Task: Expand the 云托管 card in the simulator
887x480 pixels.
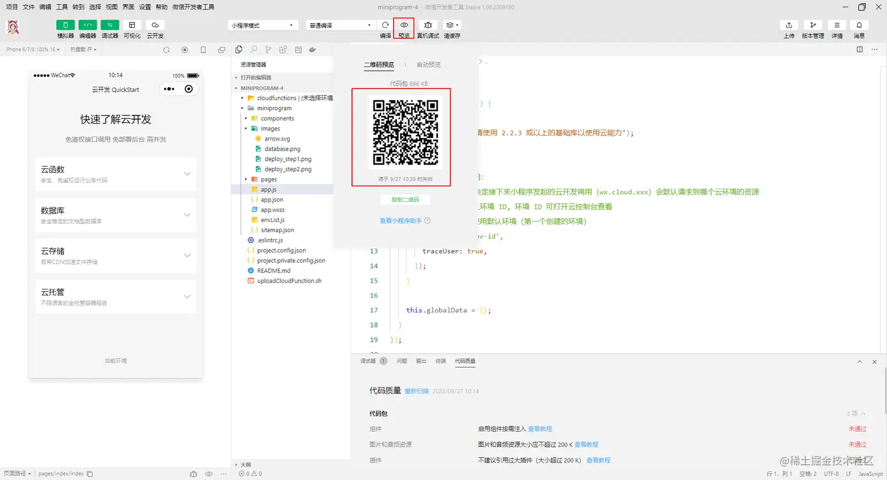Action: pos(116,297)
